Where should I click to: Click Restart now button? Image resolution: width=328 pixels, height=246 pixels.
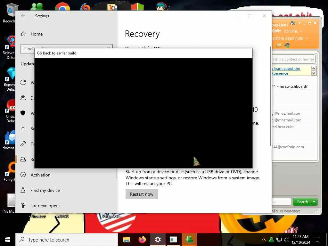click(142, 194)
